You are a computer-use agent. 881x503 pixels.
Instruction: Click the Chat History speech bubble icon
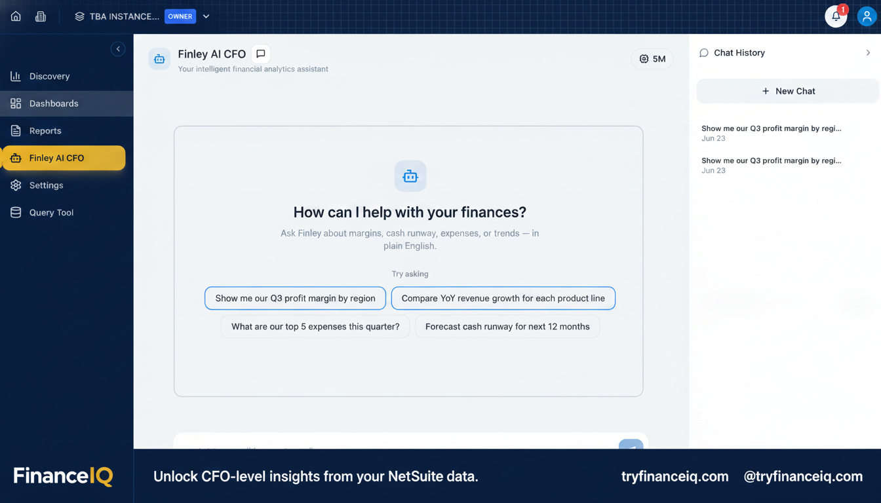(x=704, y=53)
